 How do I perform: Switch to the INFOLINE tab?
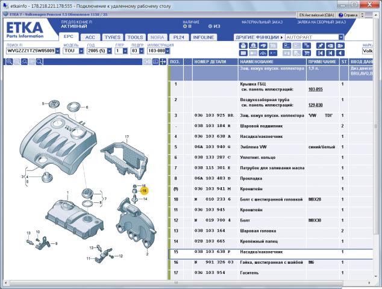click(x=204, y=37)
